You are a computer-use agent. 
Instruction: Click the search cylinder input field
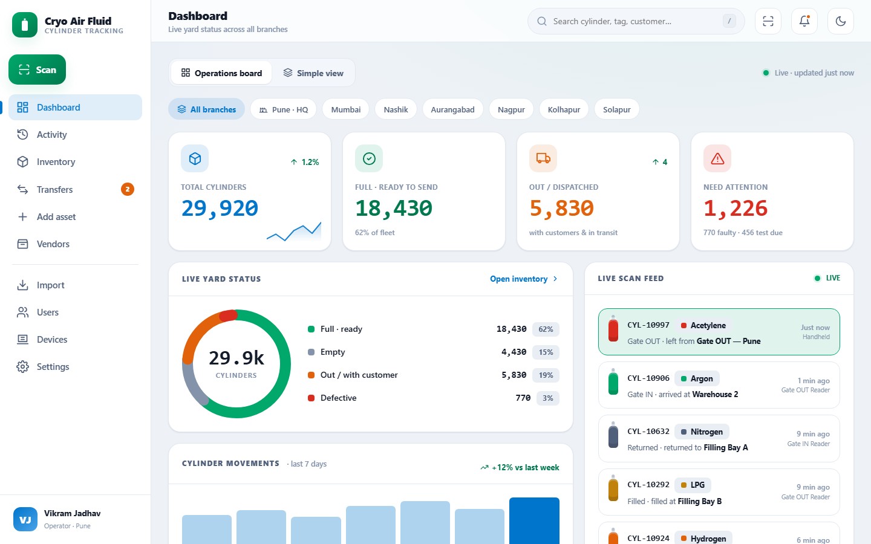point(636,21)
